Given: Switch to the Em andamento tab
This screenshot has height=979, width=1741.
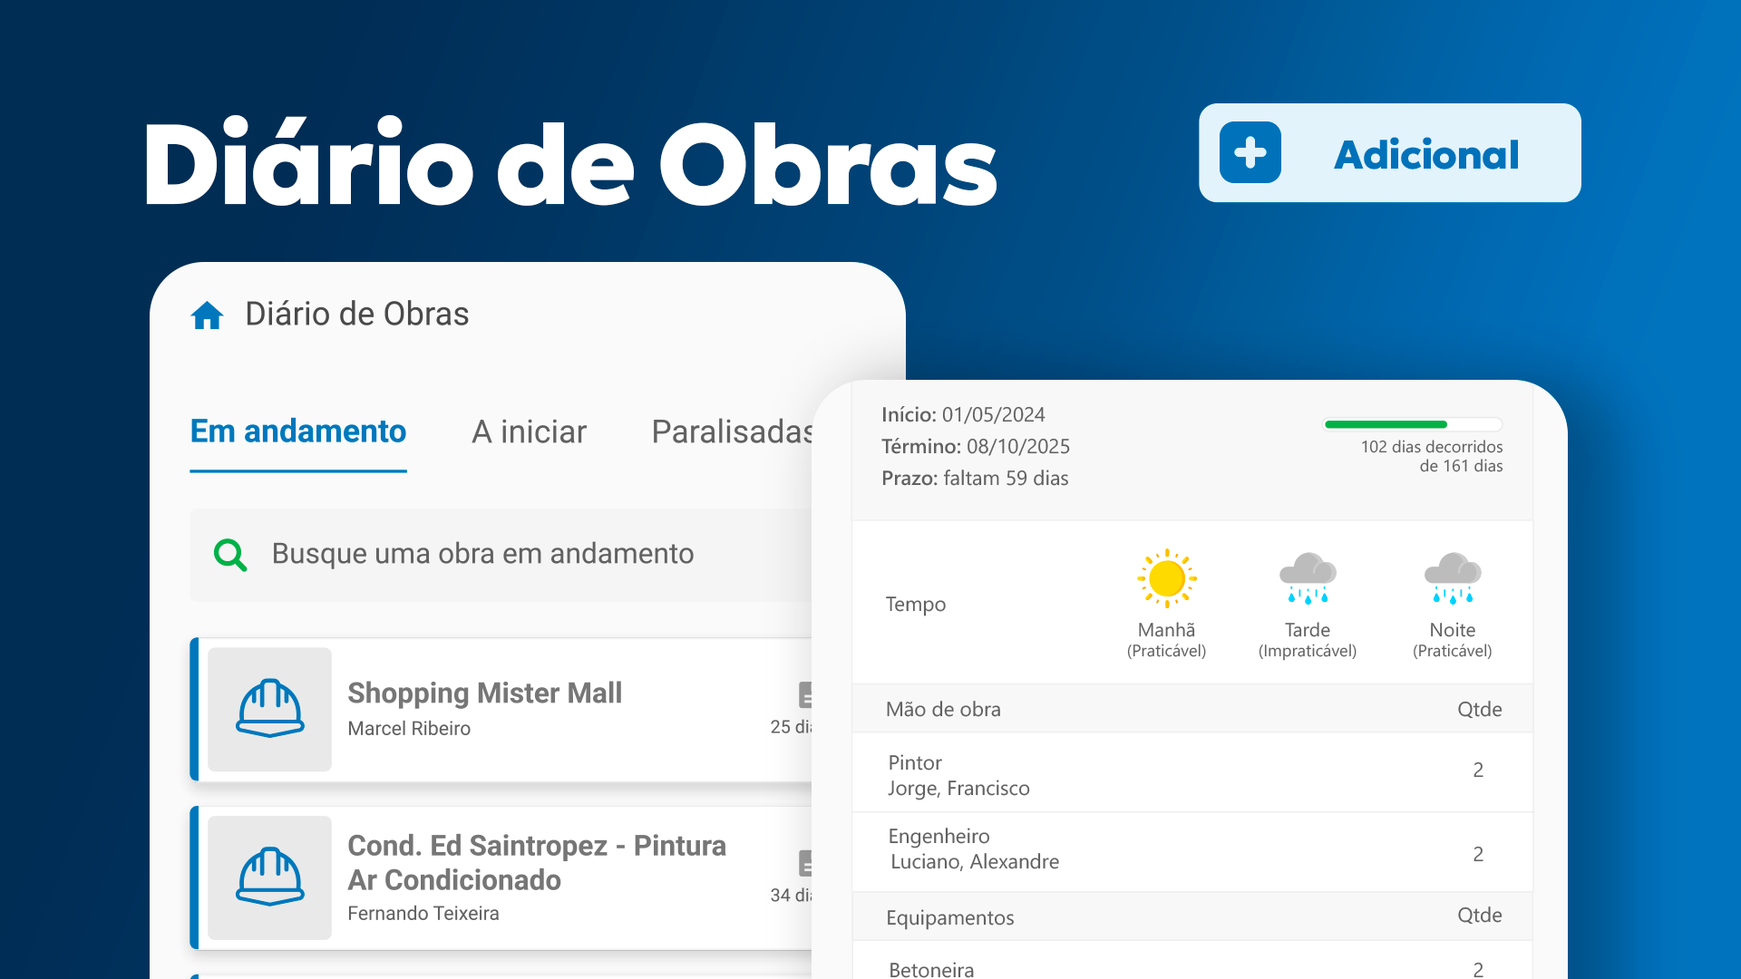Looking at the screenshot, I should click(298, 431).
